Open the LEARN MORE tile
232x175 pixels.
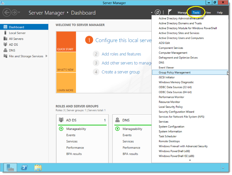click(66, 83)
